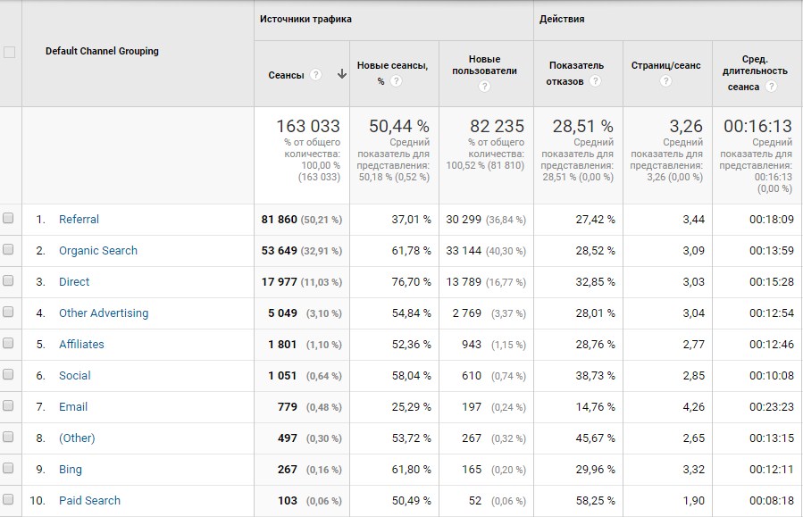The width and height of the screenshot is (803, 517).
Task: Sort by Сред. длительность сеанса header
Action: (x=755, y=72)
